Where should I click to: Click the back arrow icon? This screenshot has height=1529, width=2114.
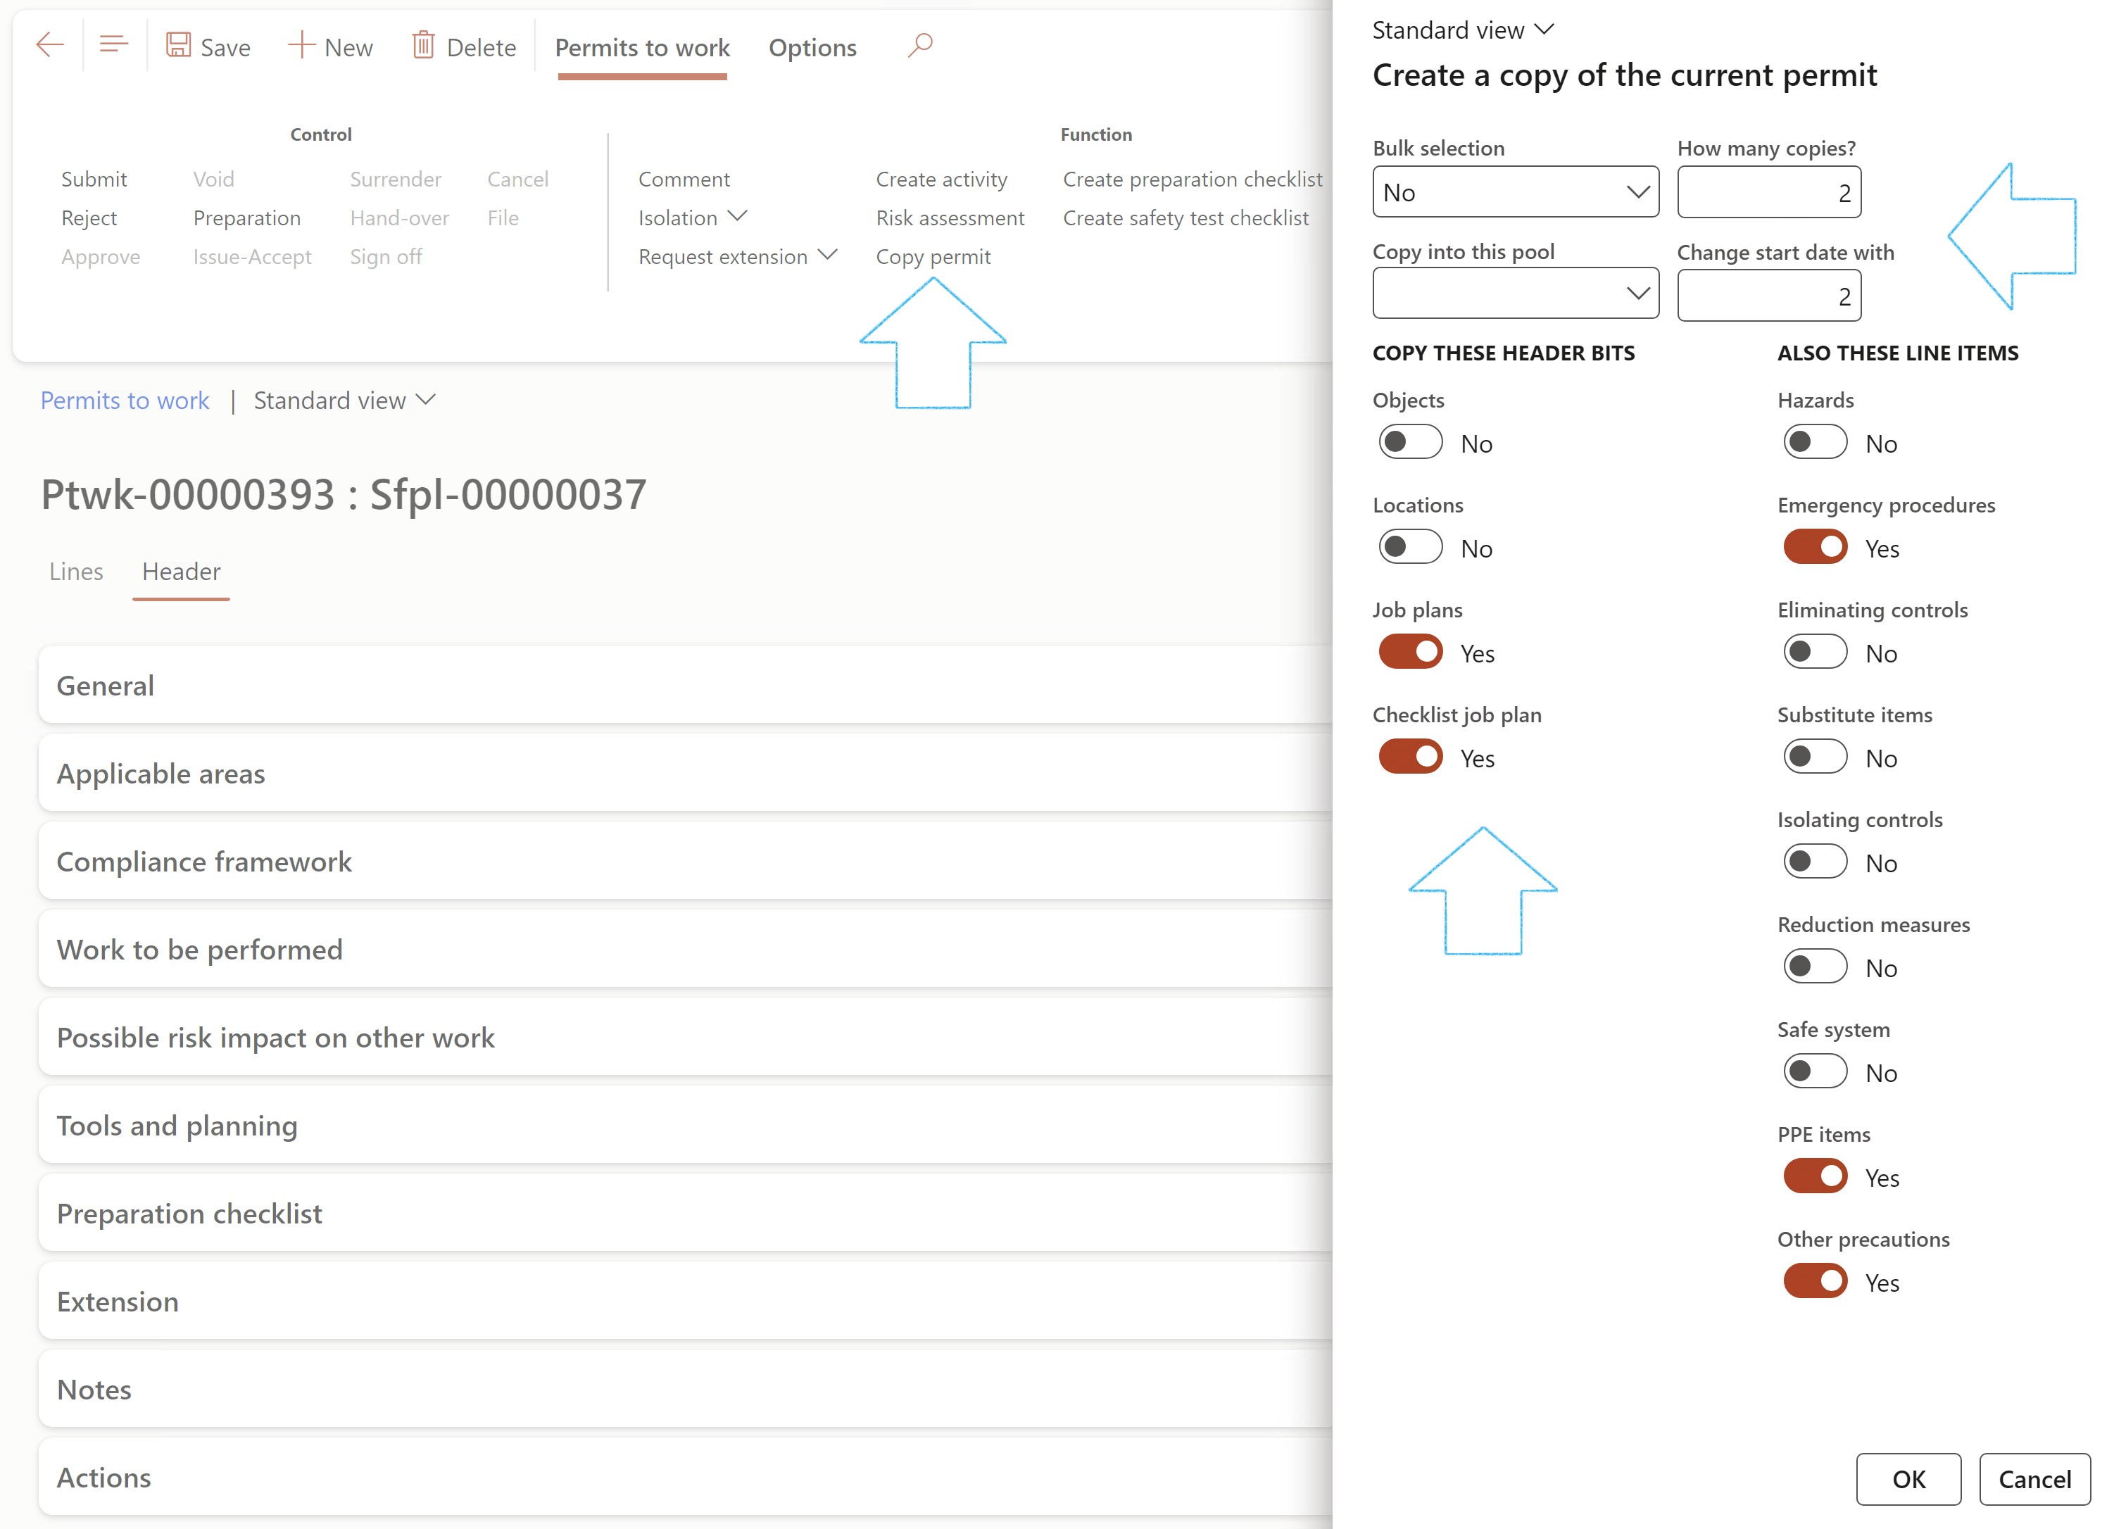pos(49,45)
